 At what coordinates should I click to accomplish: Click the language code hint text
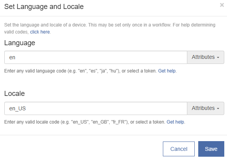pyautogui.click(x=80, y=71)
